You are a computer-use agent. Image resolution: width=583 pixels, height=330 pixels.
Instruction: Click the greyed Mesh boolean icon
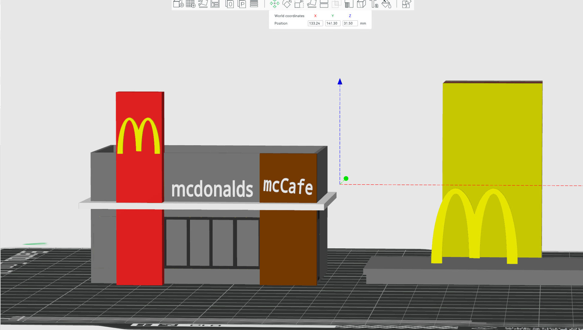click(336, 4)
